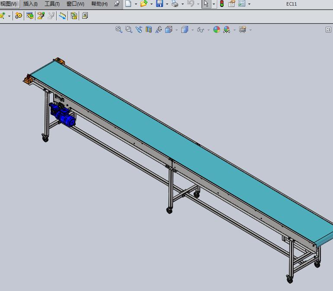Toggle the task pane collapse button at right

(328, 29)
